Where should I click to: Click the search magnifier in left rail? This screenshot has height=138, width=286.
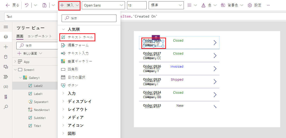[6, 107]
